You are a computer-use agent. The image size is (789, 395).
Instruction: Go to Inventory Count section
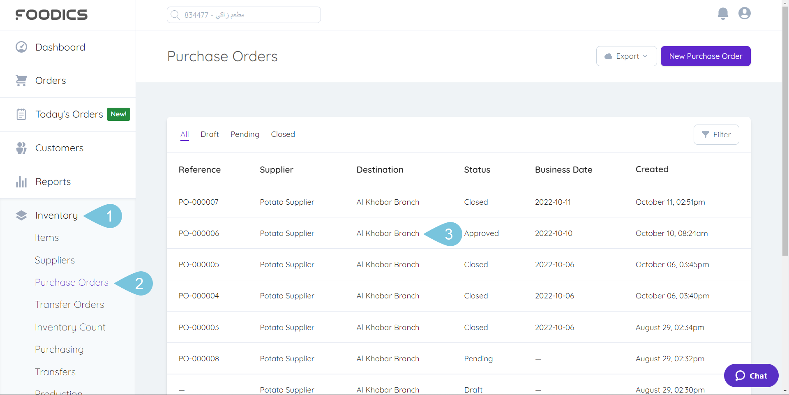click(x=70, y=327)
